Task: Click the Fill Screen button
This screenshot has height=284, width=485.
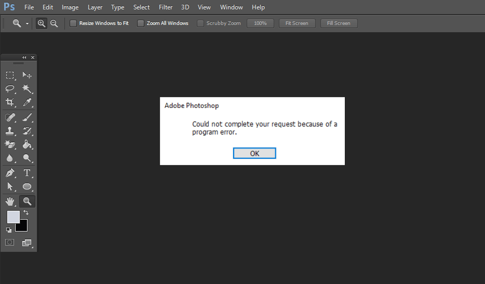Action: click(339, 23)
